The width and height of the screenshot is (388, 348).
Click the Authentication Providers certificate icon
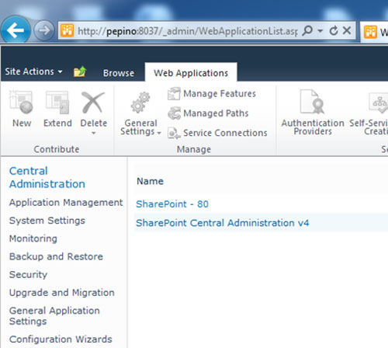313,102
